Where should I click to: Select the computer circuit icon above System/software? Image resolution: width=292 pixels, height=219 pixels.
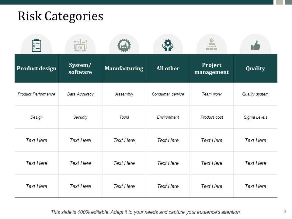[80, 45]
